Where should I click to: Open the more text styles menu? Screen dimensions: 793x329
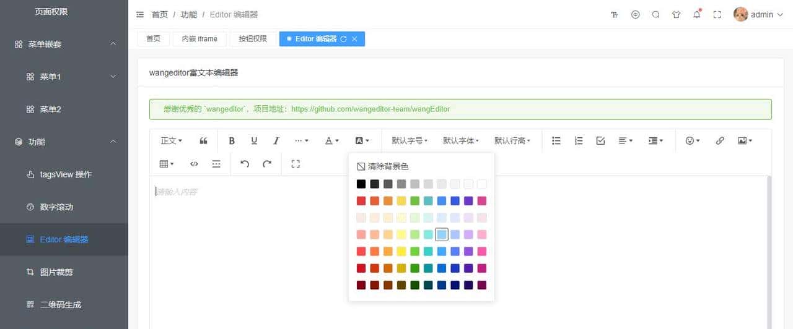[x=302, y=141]
